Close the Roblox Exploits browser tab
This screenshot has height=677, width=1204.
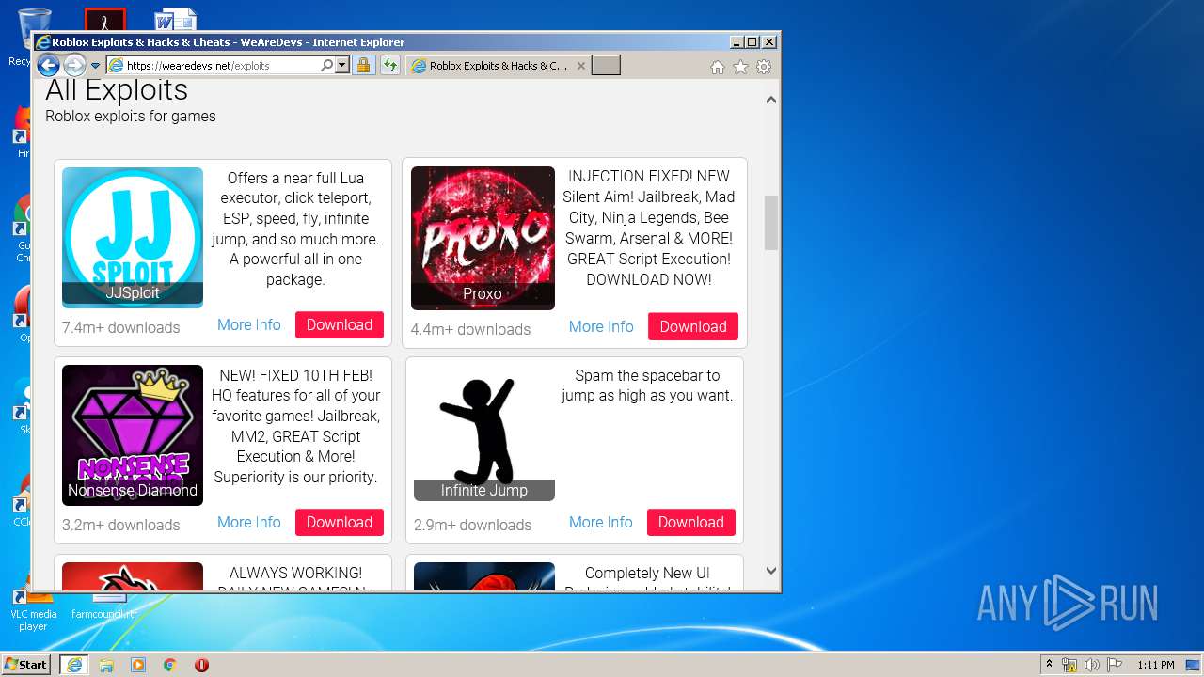coord(580,66)
